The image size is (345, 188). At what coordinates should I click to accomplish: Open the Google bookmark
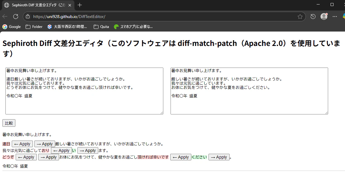pos(12,26)
